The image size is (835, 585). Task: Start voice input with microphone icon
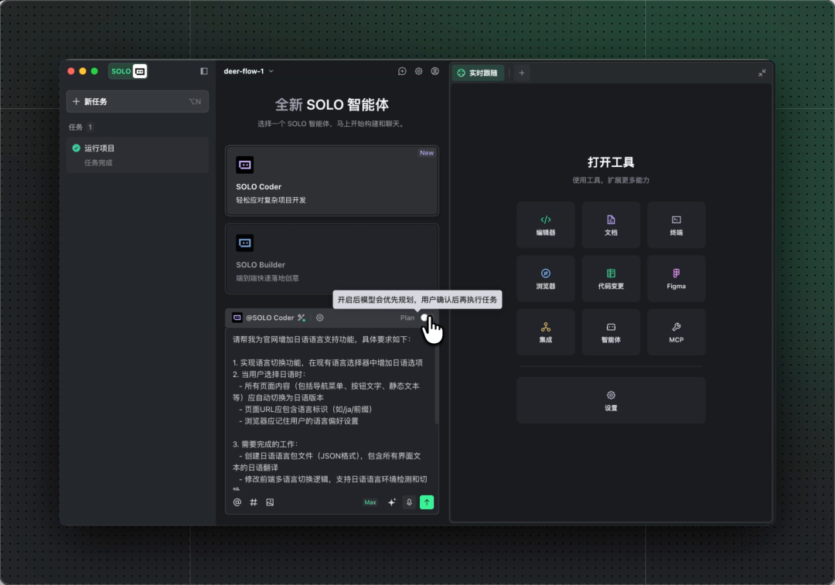pos(409,502)
